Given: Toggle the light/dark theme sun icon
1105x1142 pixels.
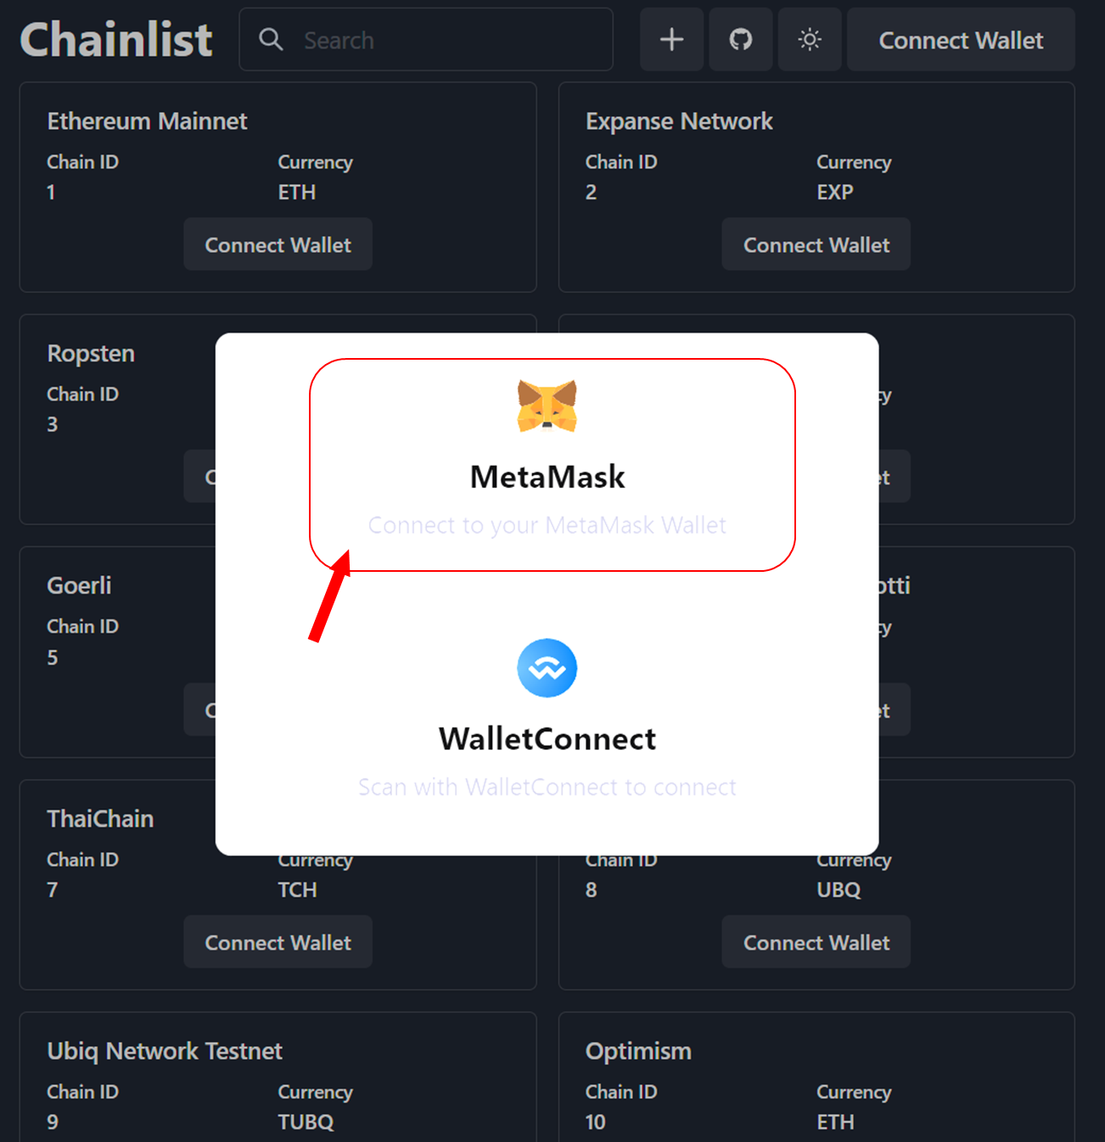Looking at the screenshot, I should pyautogui.click(x=810, y=40).
